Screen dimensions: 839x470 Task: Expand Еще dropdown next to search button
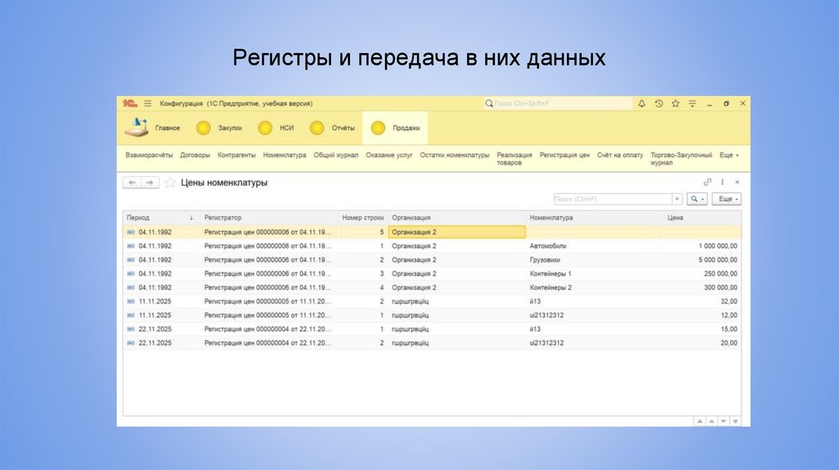click(727, 199)
